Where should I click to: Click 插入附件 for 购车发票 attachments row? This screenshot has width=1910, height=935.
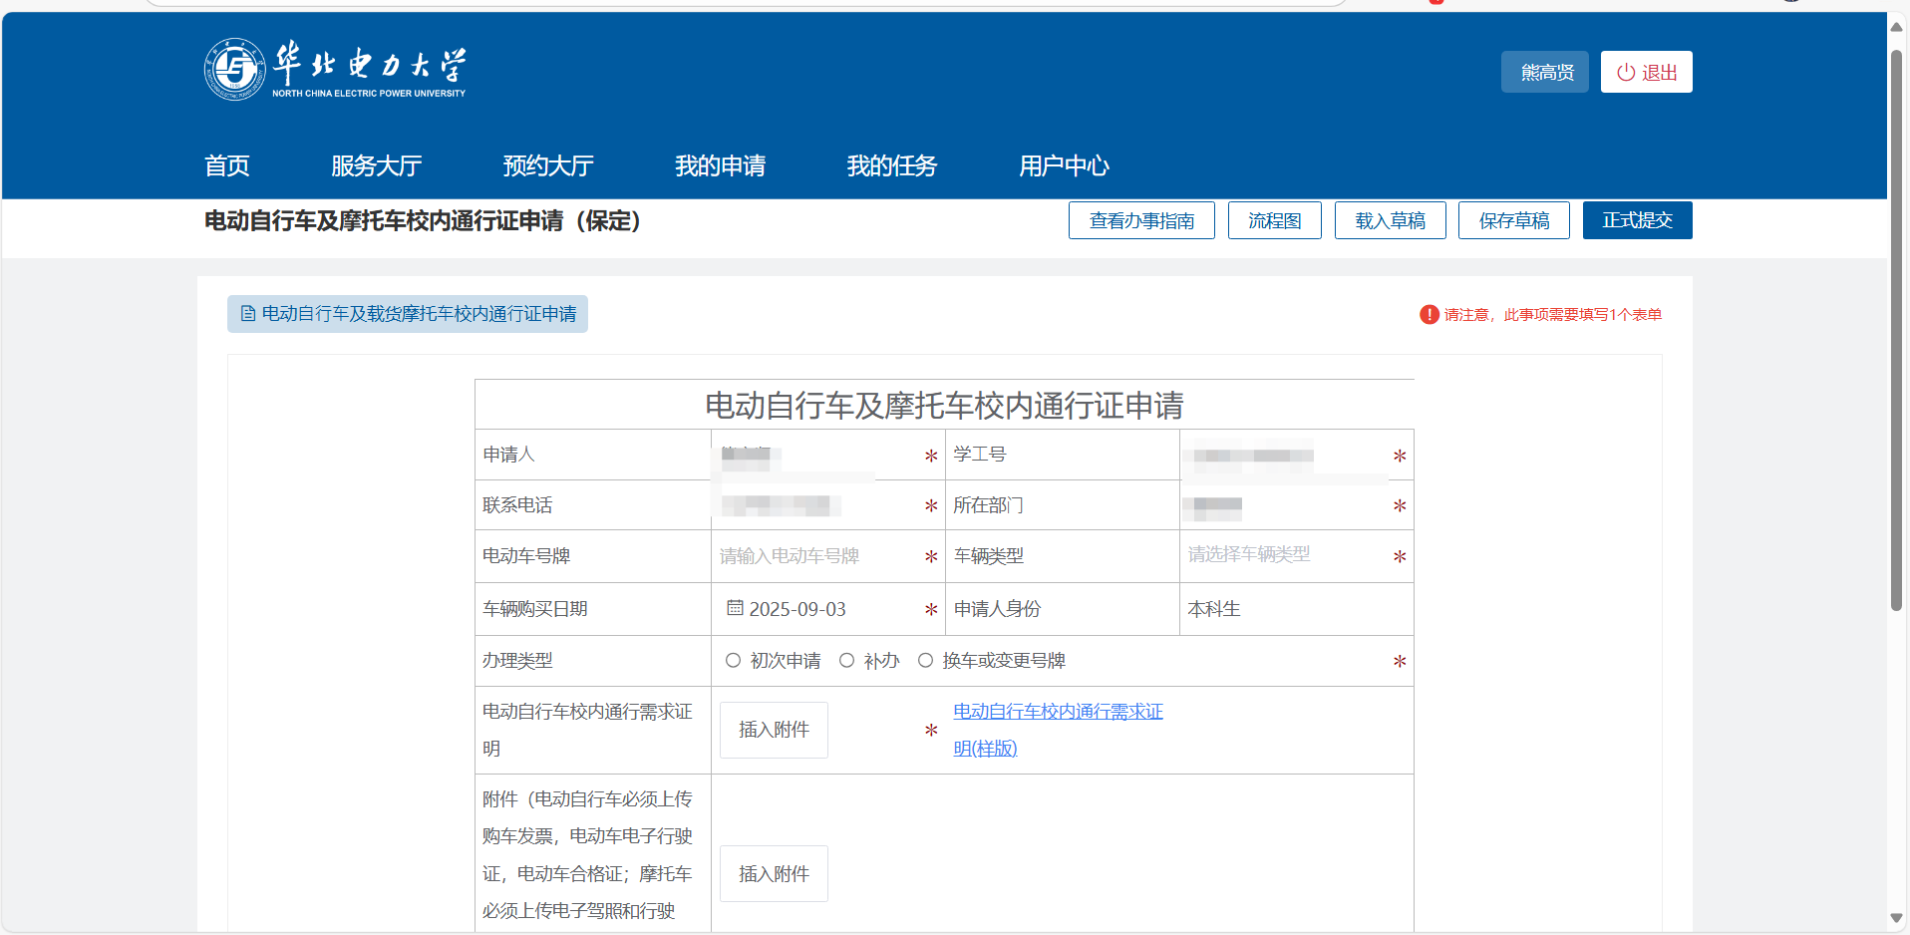coord(774,873)
